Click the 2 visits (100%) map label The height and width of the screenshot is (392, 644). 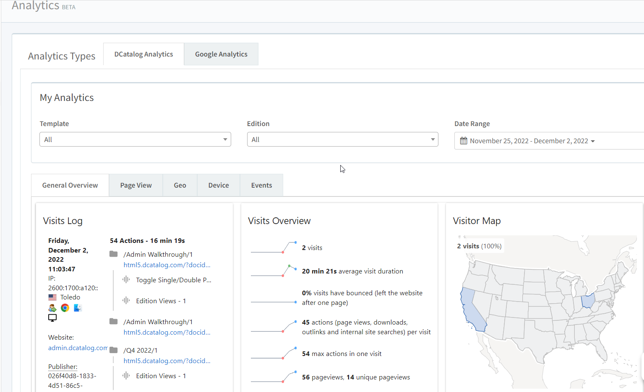479,246
